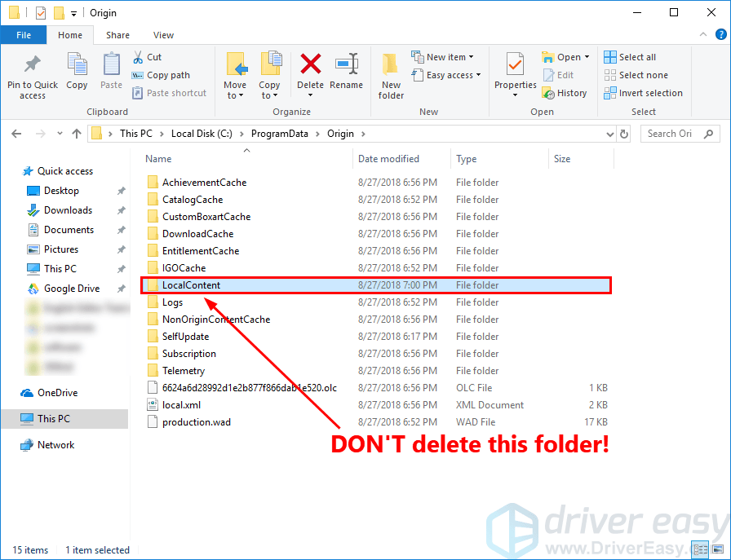The width and height of the screenshot is (731, 560).
Task: Click Local Disk (C:) breadcrumb
Action: 202,134
